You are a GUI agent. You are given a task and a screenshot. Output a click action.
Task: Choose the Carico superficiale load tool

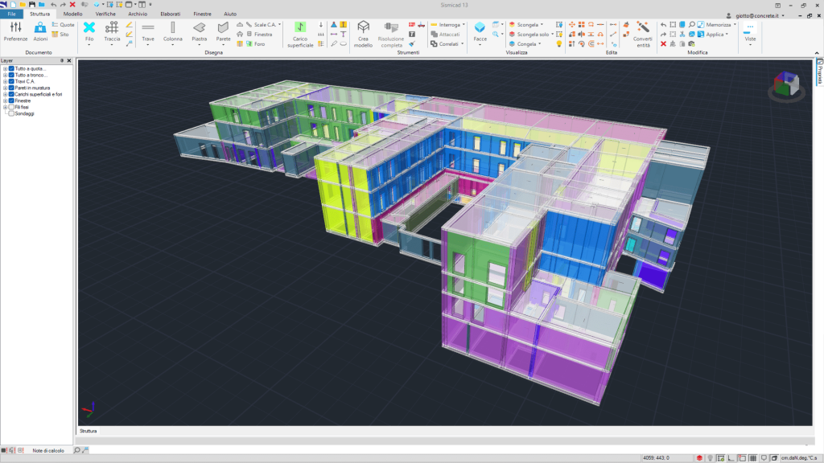[300, 35]
